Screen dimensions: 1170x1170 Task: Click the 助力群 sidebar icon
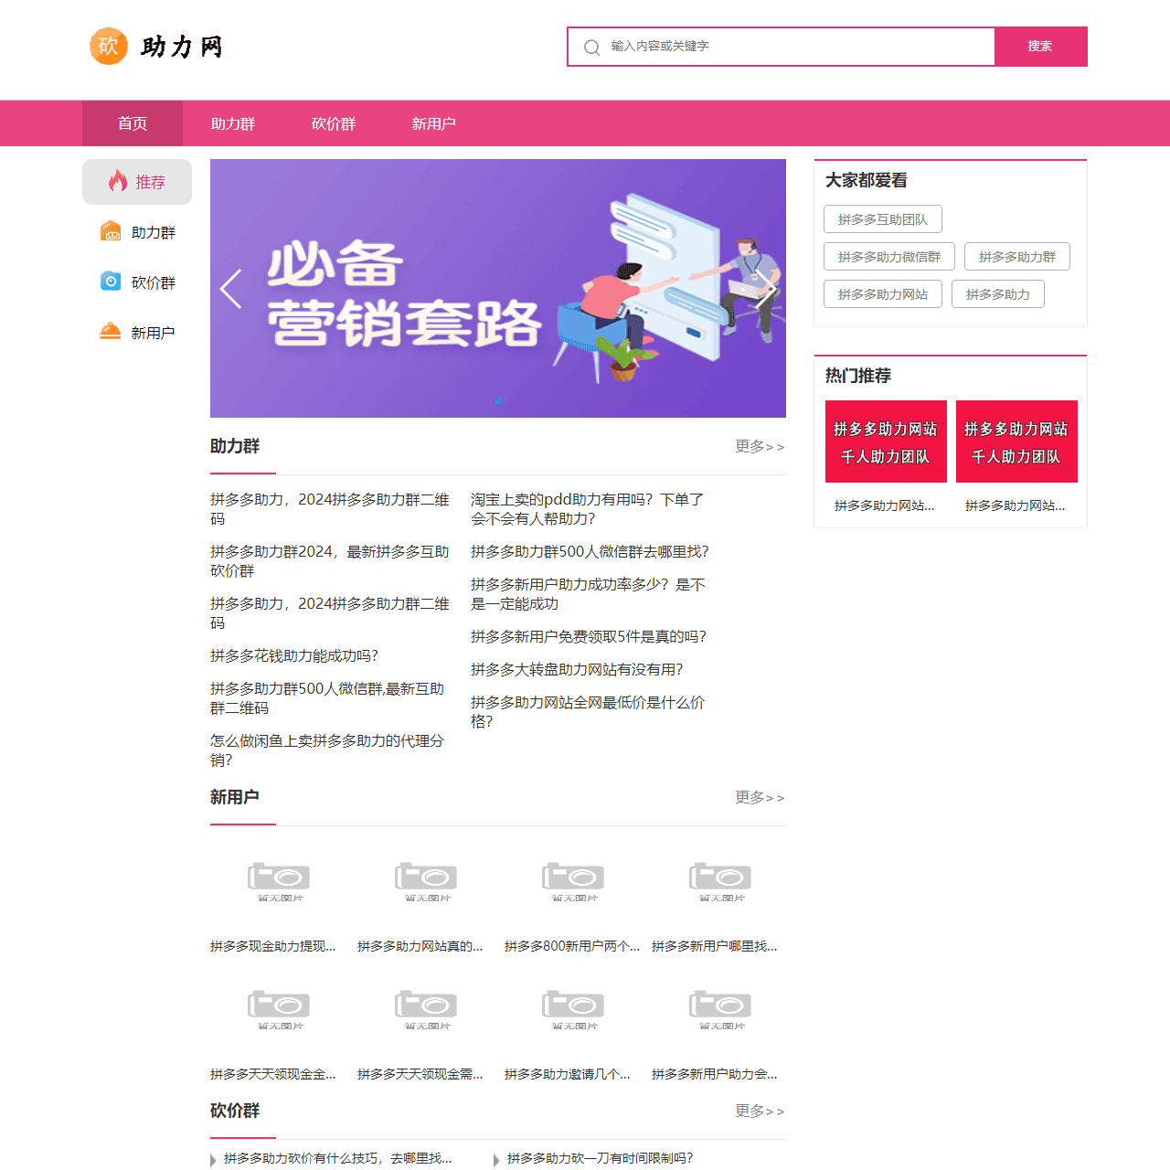click(111, 231)
